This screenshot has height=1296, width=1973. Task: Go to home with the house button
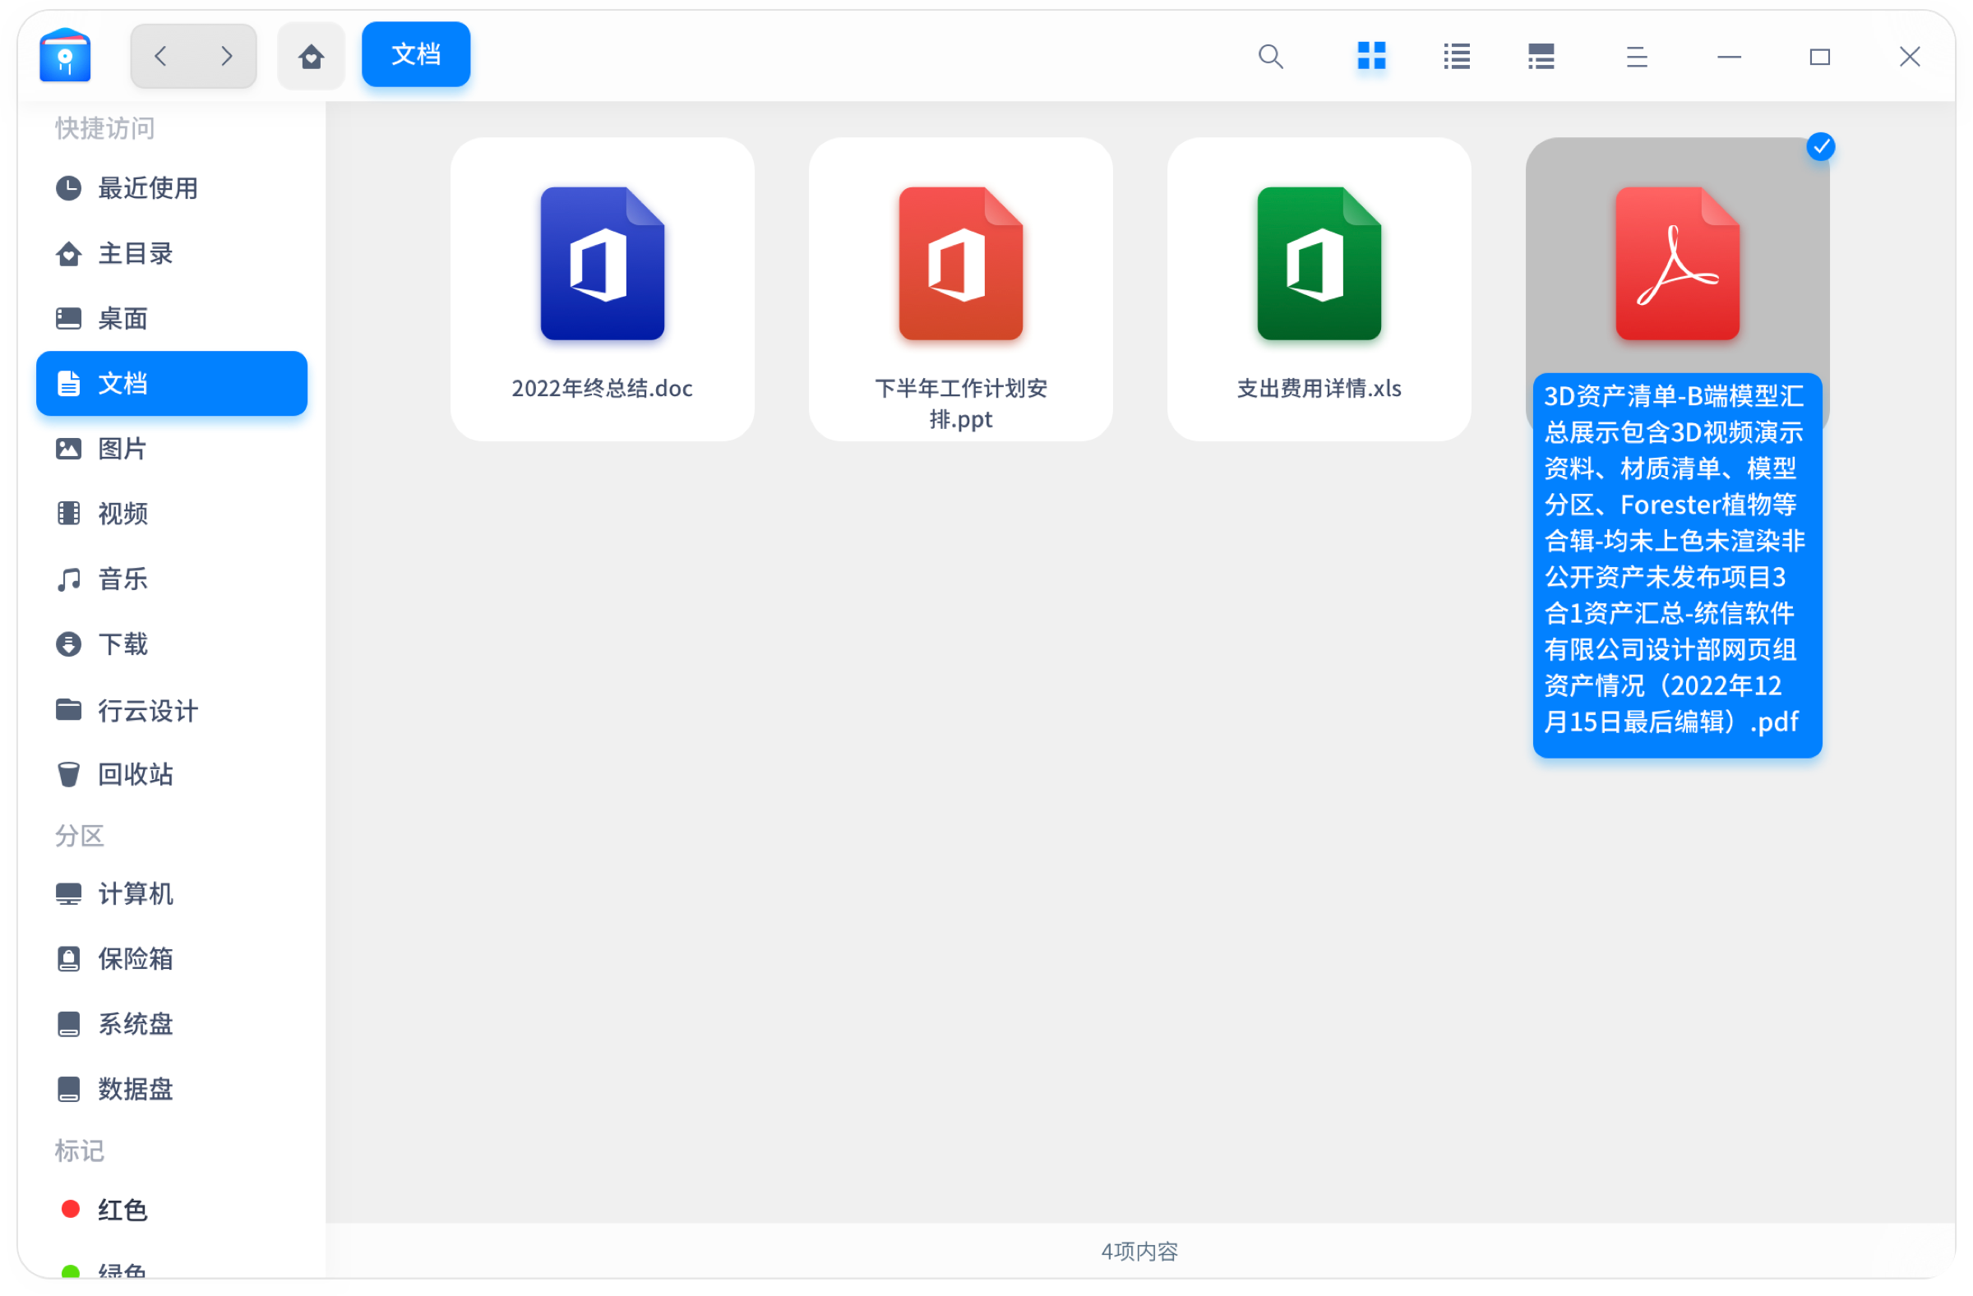point(311,56)
